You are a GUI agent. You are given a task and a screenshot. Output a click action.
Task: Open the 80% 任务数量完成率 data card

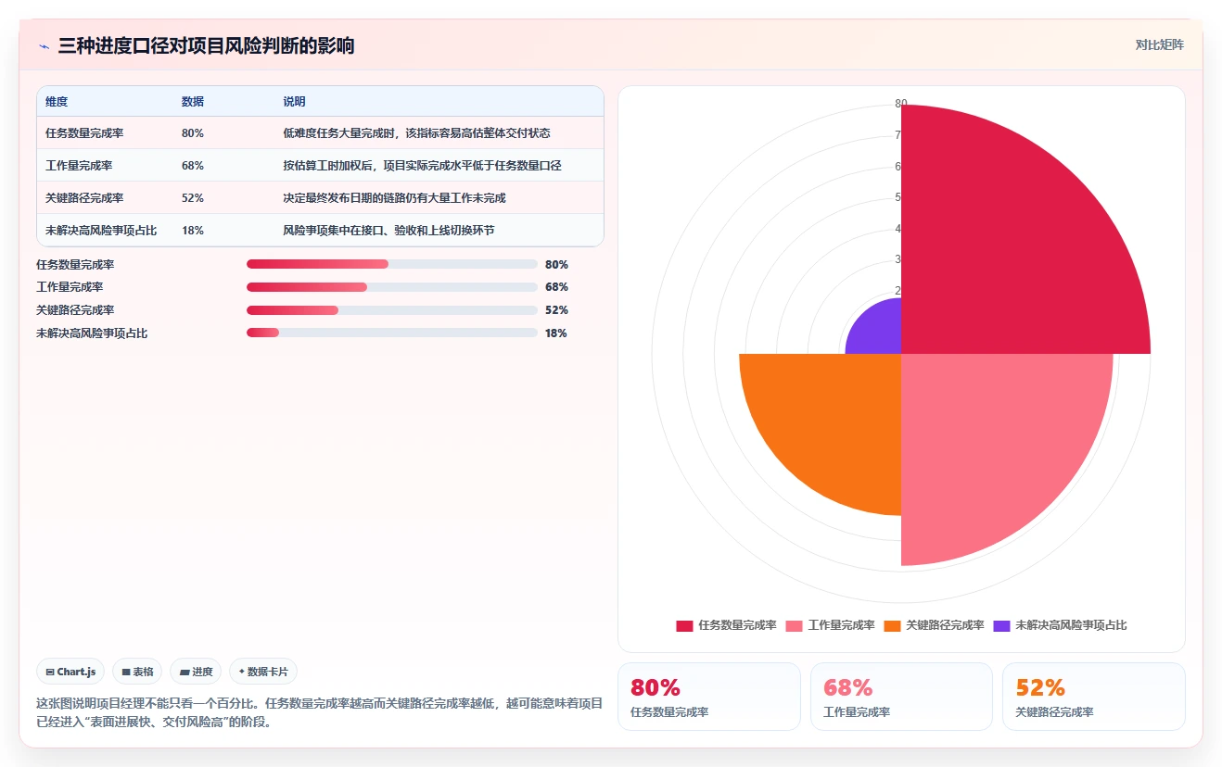tap(708, 697)
